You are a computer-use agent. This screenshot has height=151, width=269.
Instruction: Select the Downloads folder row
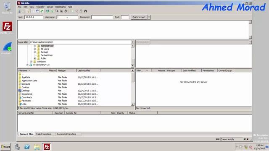click(x=74, y=97)
